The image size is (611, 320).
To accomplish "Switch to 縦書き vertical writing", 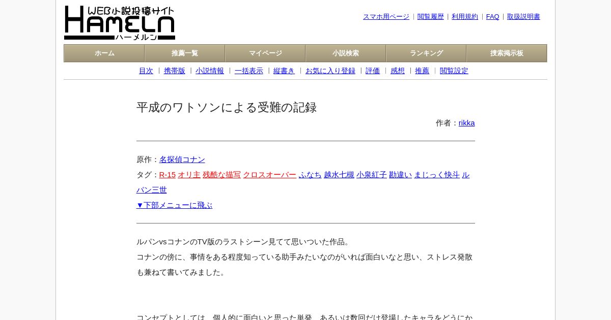I will 284,71.
